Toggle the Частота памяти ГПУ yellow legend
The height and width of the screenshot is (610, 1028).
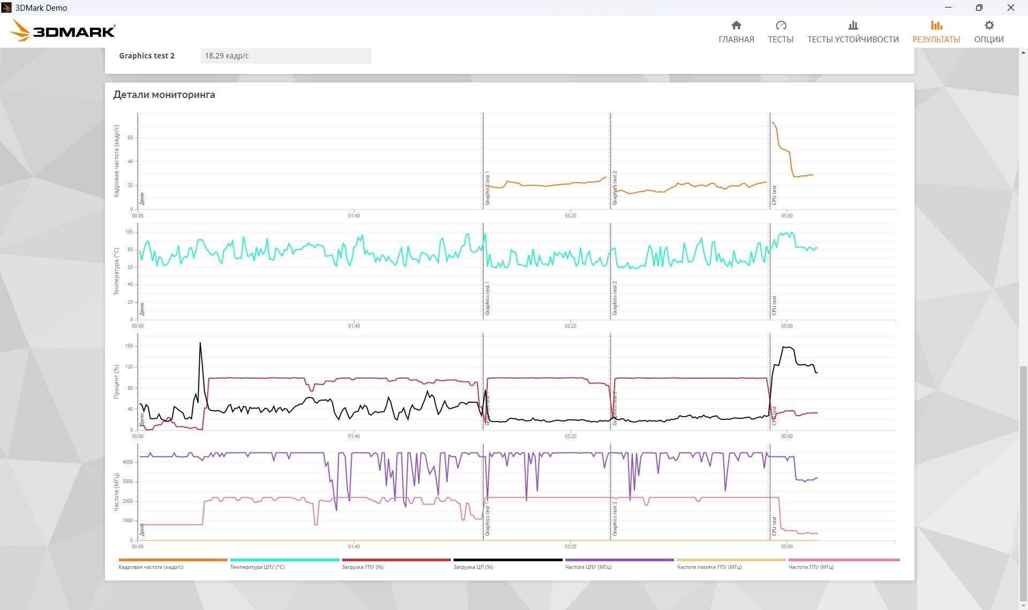731,560
